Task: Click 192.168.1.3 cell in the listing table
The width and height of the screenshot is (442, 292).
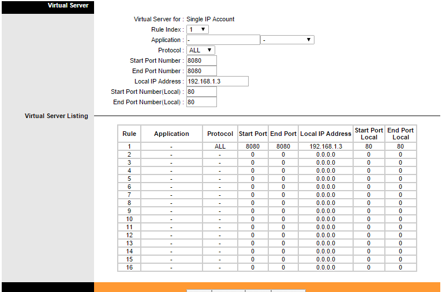Action: 325,146
